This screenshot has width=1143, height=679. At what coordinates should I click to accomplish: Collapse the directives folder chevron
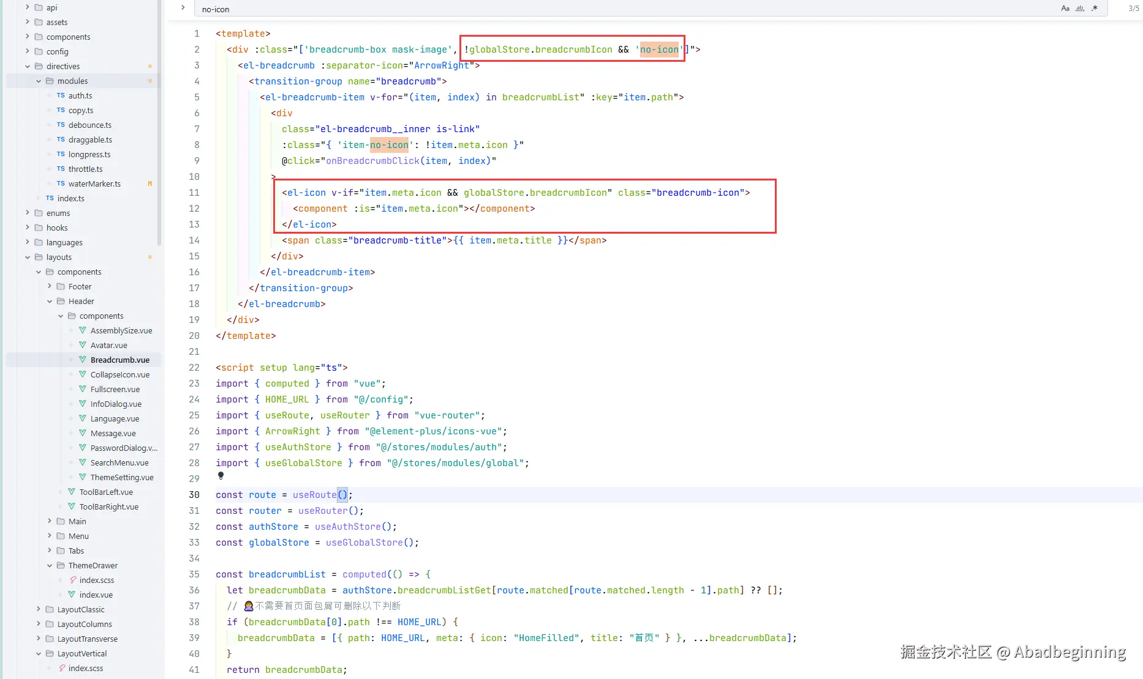tap(28, 66)
